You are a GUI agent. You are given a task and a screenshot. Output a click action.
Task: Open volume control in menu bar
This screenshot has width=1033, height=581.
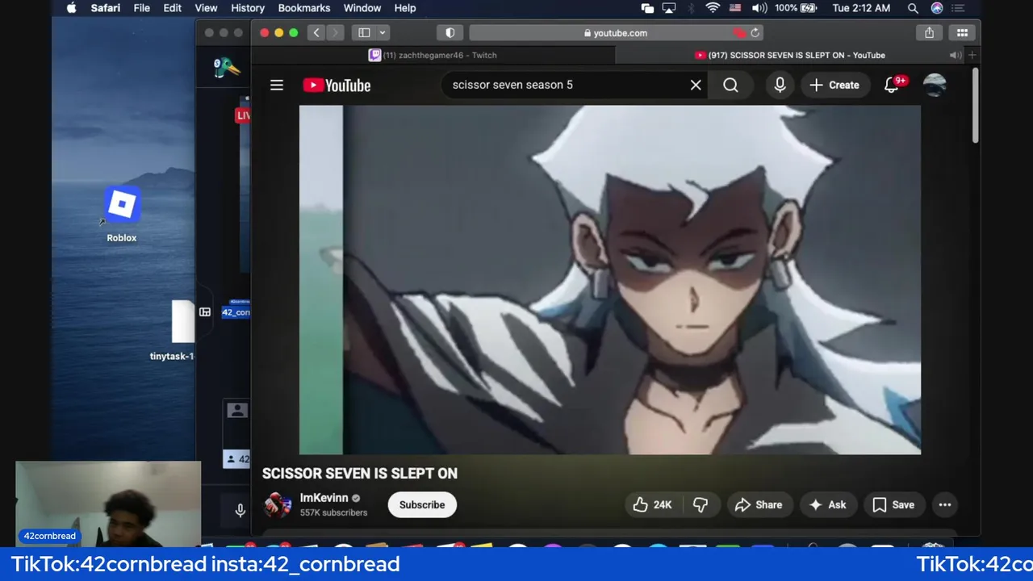759,8
